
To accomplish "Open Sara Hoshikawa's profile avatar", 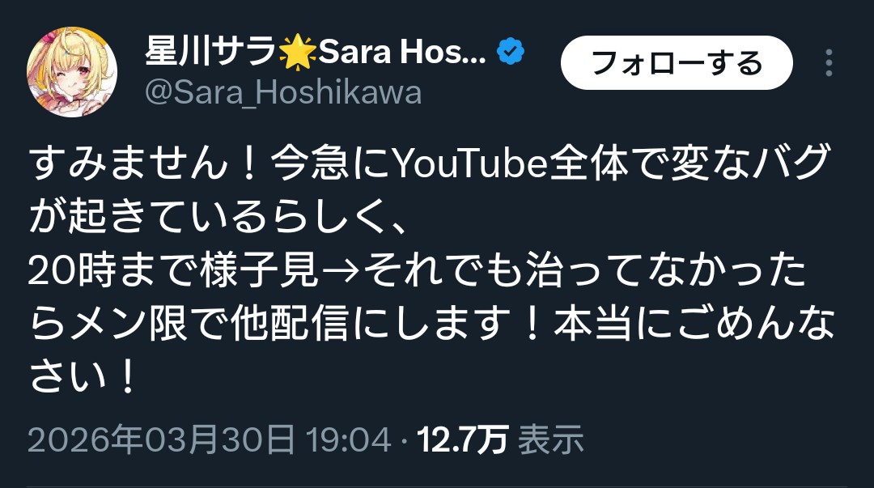I will coord(72,71).
